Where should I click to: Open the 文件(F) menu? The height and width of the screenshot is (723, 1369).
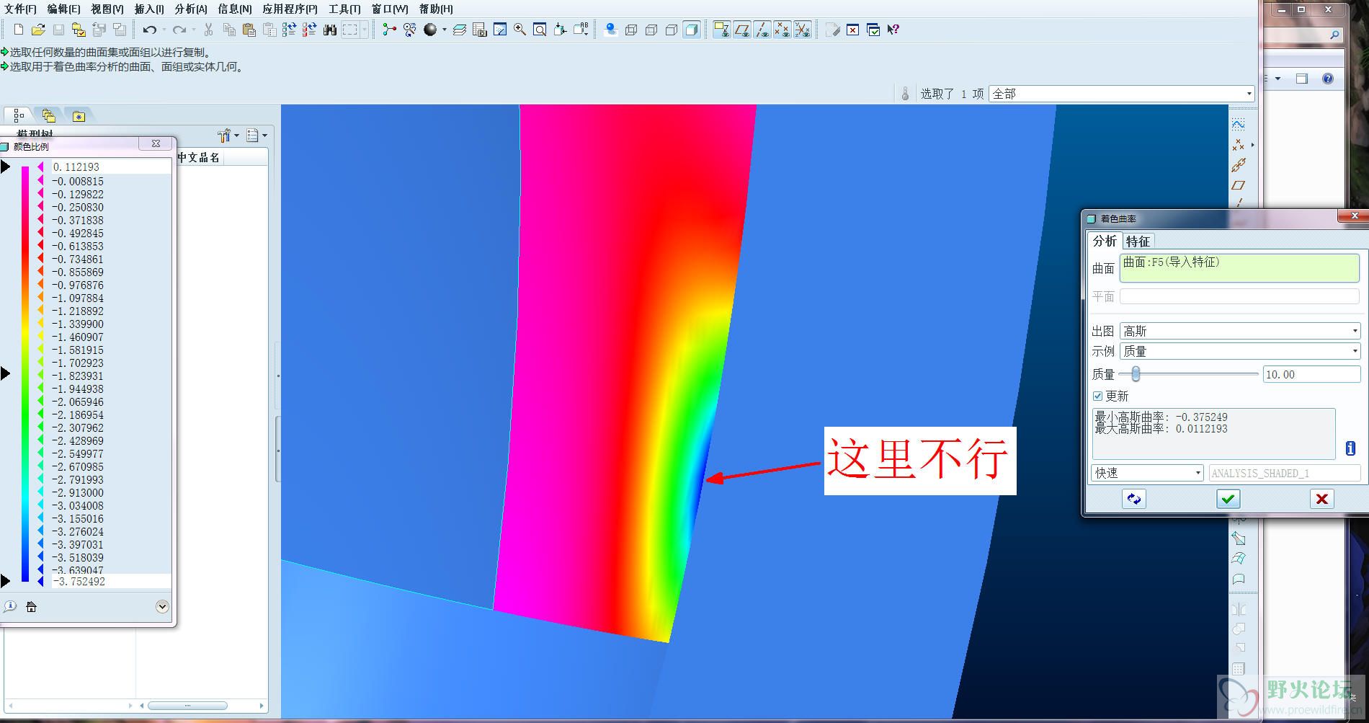21,9
